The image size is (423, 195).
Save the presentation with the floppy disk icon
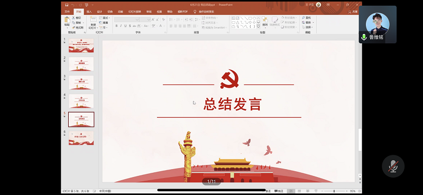tap(67, 5)
